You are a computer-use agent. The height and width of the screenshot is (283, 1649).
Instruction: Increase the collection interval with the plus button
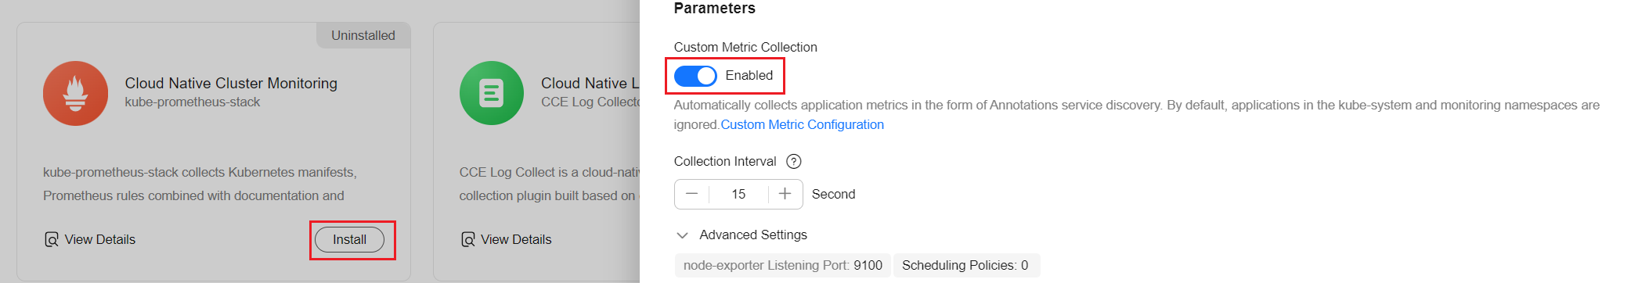[785, 194]
